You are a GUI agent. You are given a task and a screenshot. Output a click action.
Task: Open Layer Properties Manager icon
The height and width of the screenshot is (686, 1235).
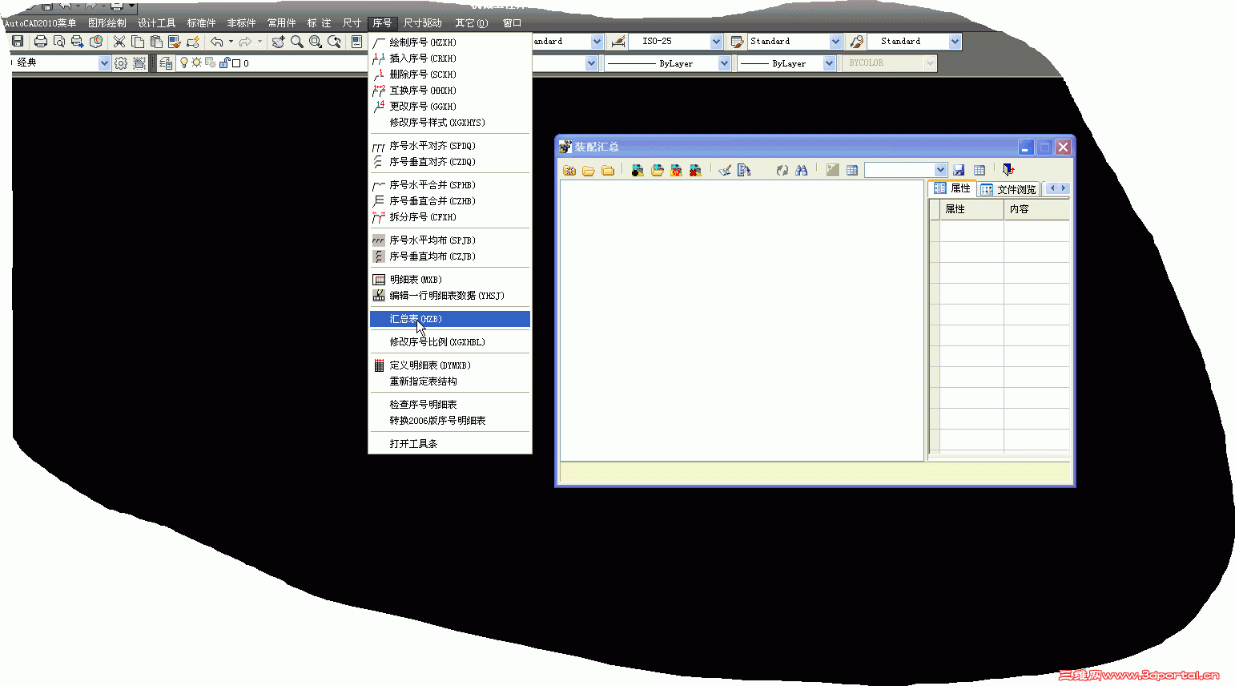[166, 63]
